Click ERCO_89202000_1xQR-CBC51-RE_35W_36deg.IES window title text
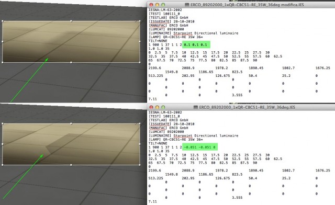The height and width of the screenshot is (205, 335). (x=247, y=107)
